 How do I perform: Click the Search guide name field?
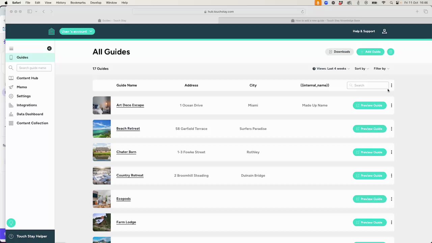pyautogui.click(x=34, y=68)
